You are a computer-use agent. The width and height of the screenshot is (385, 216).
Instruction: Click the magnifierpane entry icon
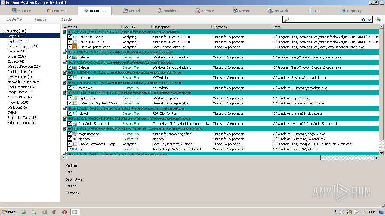click(75, 134)
